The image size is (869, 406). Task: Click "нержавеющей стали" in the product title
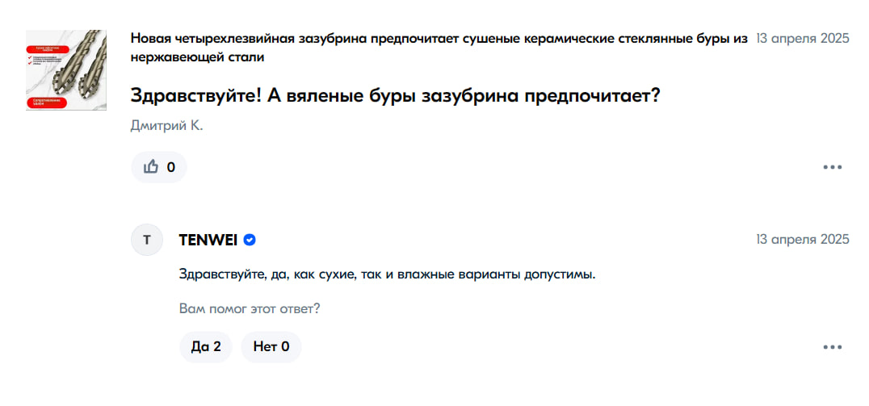(x=198, y=57)
